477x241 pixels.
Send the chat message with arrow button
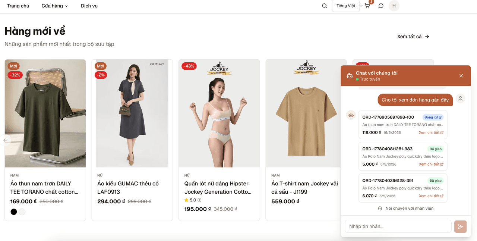460,226
